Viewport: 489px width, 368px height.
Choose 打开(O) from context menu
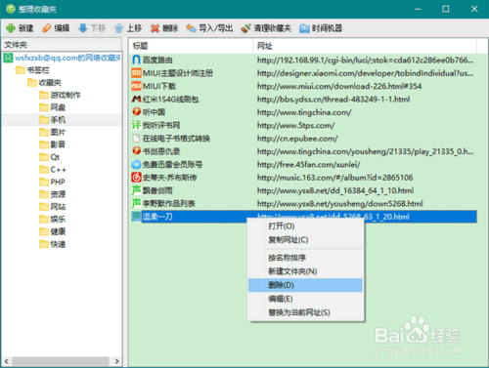pos(305,225)
